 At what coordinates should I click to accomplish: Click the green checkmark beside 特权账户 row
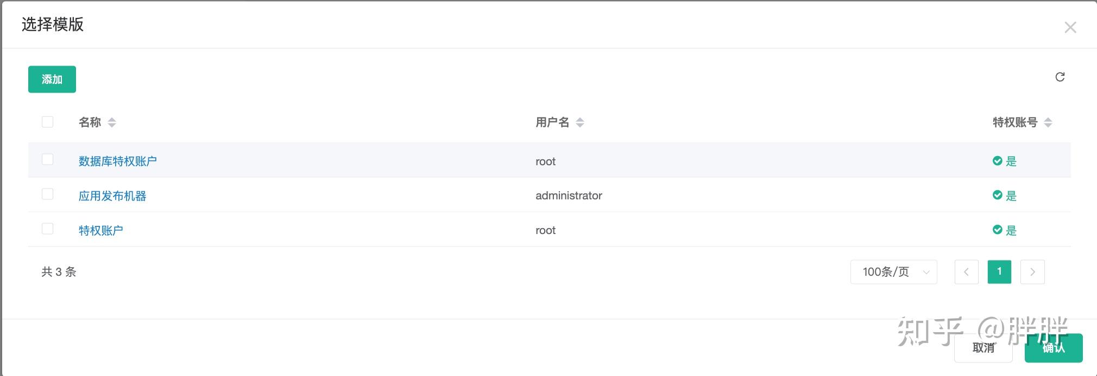pyautogui.click(x=998, y=230)
